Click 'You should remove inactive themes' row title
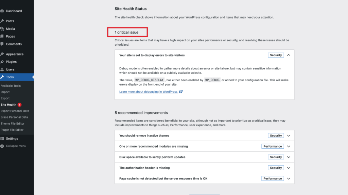This screenshot has width=348, height=195. pyautogui.click(x=144, y=136)
